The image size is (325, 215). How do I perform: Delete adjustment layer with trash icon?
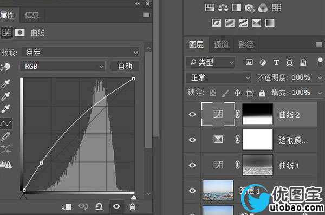133,207
